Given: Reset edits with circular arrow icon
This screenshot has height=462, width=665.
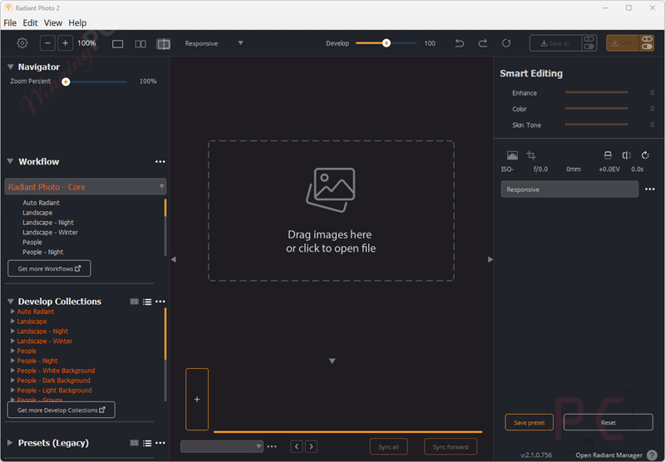Looking at the screenshot, I should [x=506, y=43].
